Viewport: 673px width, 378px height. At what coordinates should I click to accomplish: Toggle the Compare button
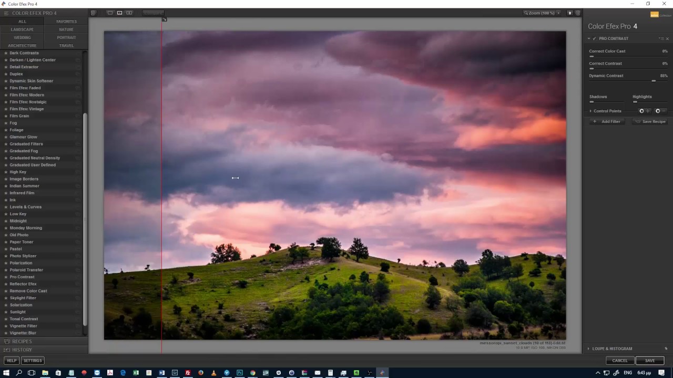click(x=153, y=13)
